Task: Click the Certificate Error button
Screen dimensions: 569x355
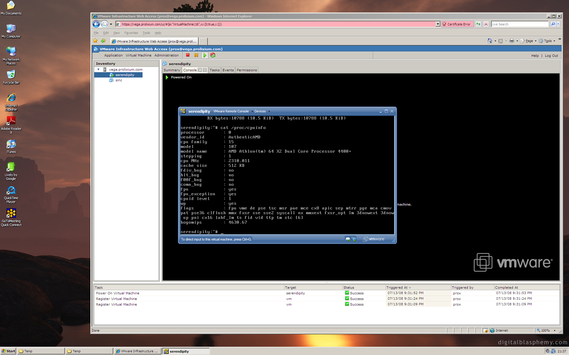Action: (x=457, y=24)
